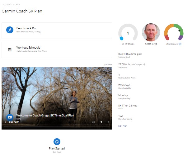Click the 'Weekdays' days available text
The height and width of the screenshot is (156, 187).
[x=124, y=85]
